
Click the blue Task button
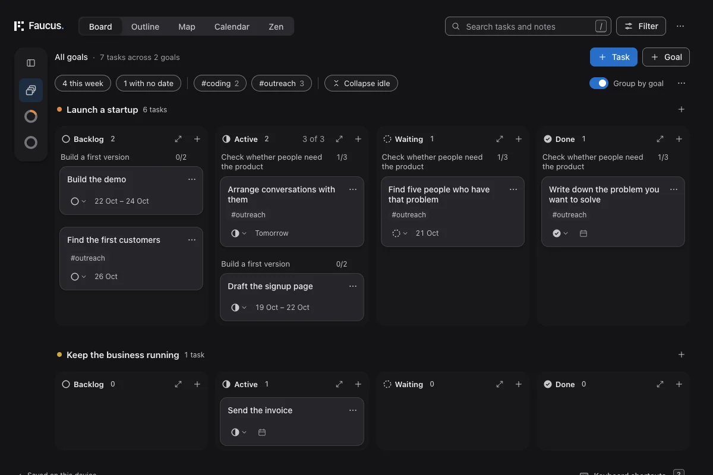pos(614,57)
